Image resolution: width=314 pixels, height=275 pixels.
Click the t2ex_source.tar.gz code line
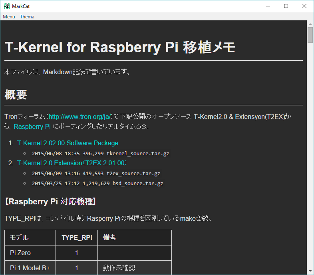(x=96, y=173)
